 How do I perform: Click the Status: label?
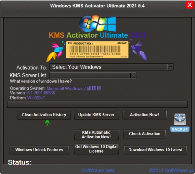19,162
